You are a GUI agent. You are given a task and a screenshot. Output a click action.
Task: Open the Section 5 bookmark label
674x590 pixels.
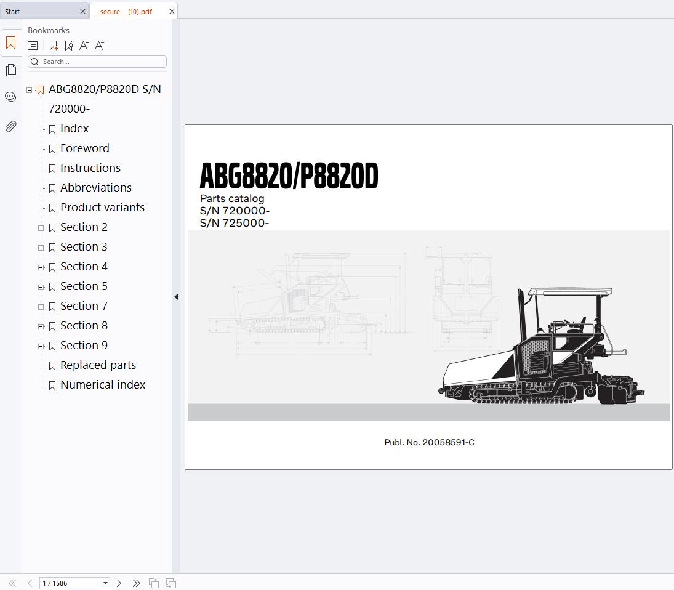[84, 286]
